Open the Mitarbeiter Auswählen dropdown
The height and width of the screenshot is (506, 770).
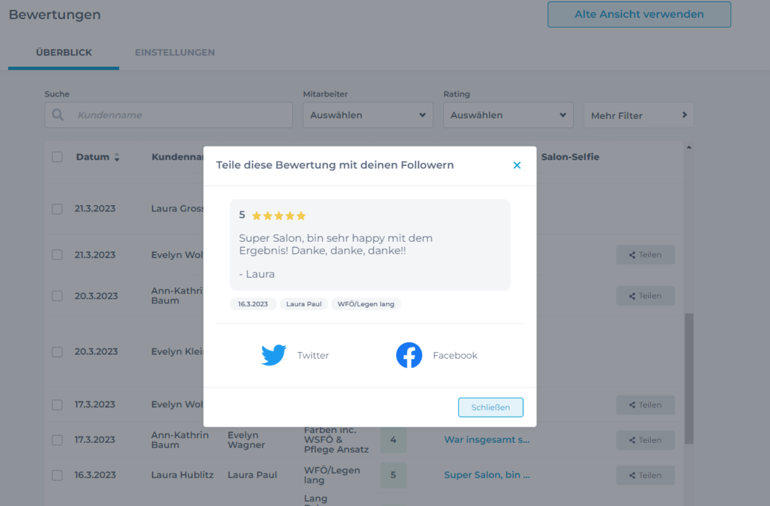pos(368,115)
